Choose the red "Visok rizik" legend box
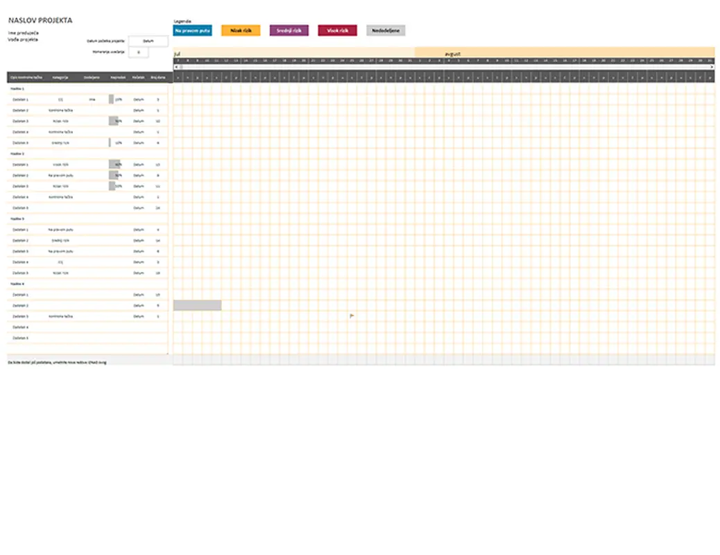 (x=337, y=31)
